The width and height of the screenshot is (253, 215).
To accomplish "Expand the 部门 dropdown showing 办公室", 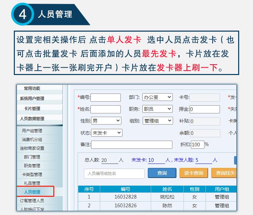I will 157,97.
